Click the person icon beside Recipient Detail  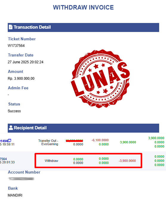(x=11, y=128)
